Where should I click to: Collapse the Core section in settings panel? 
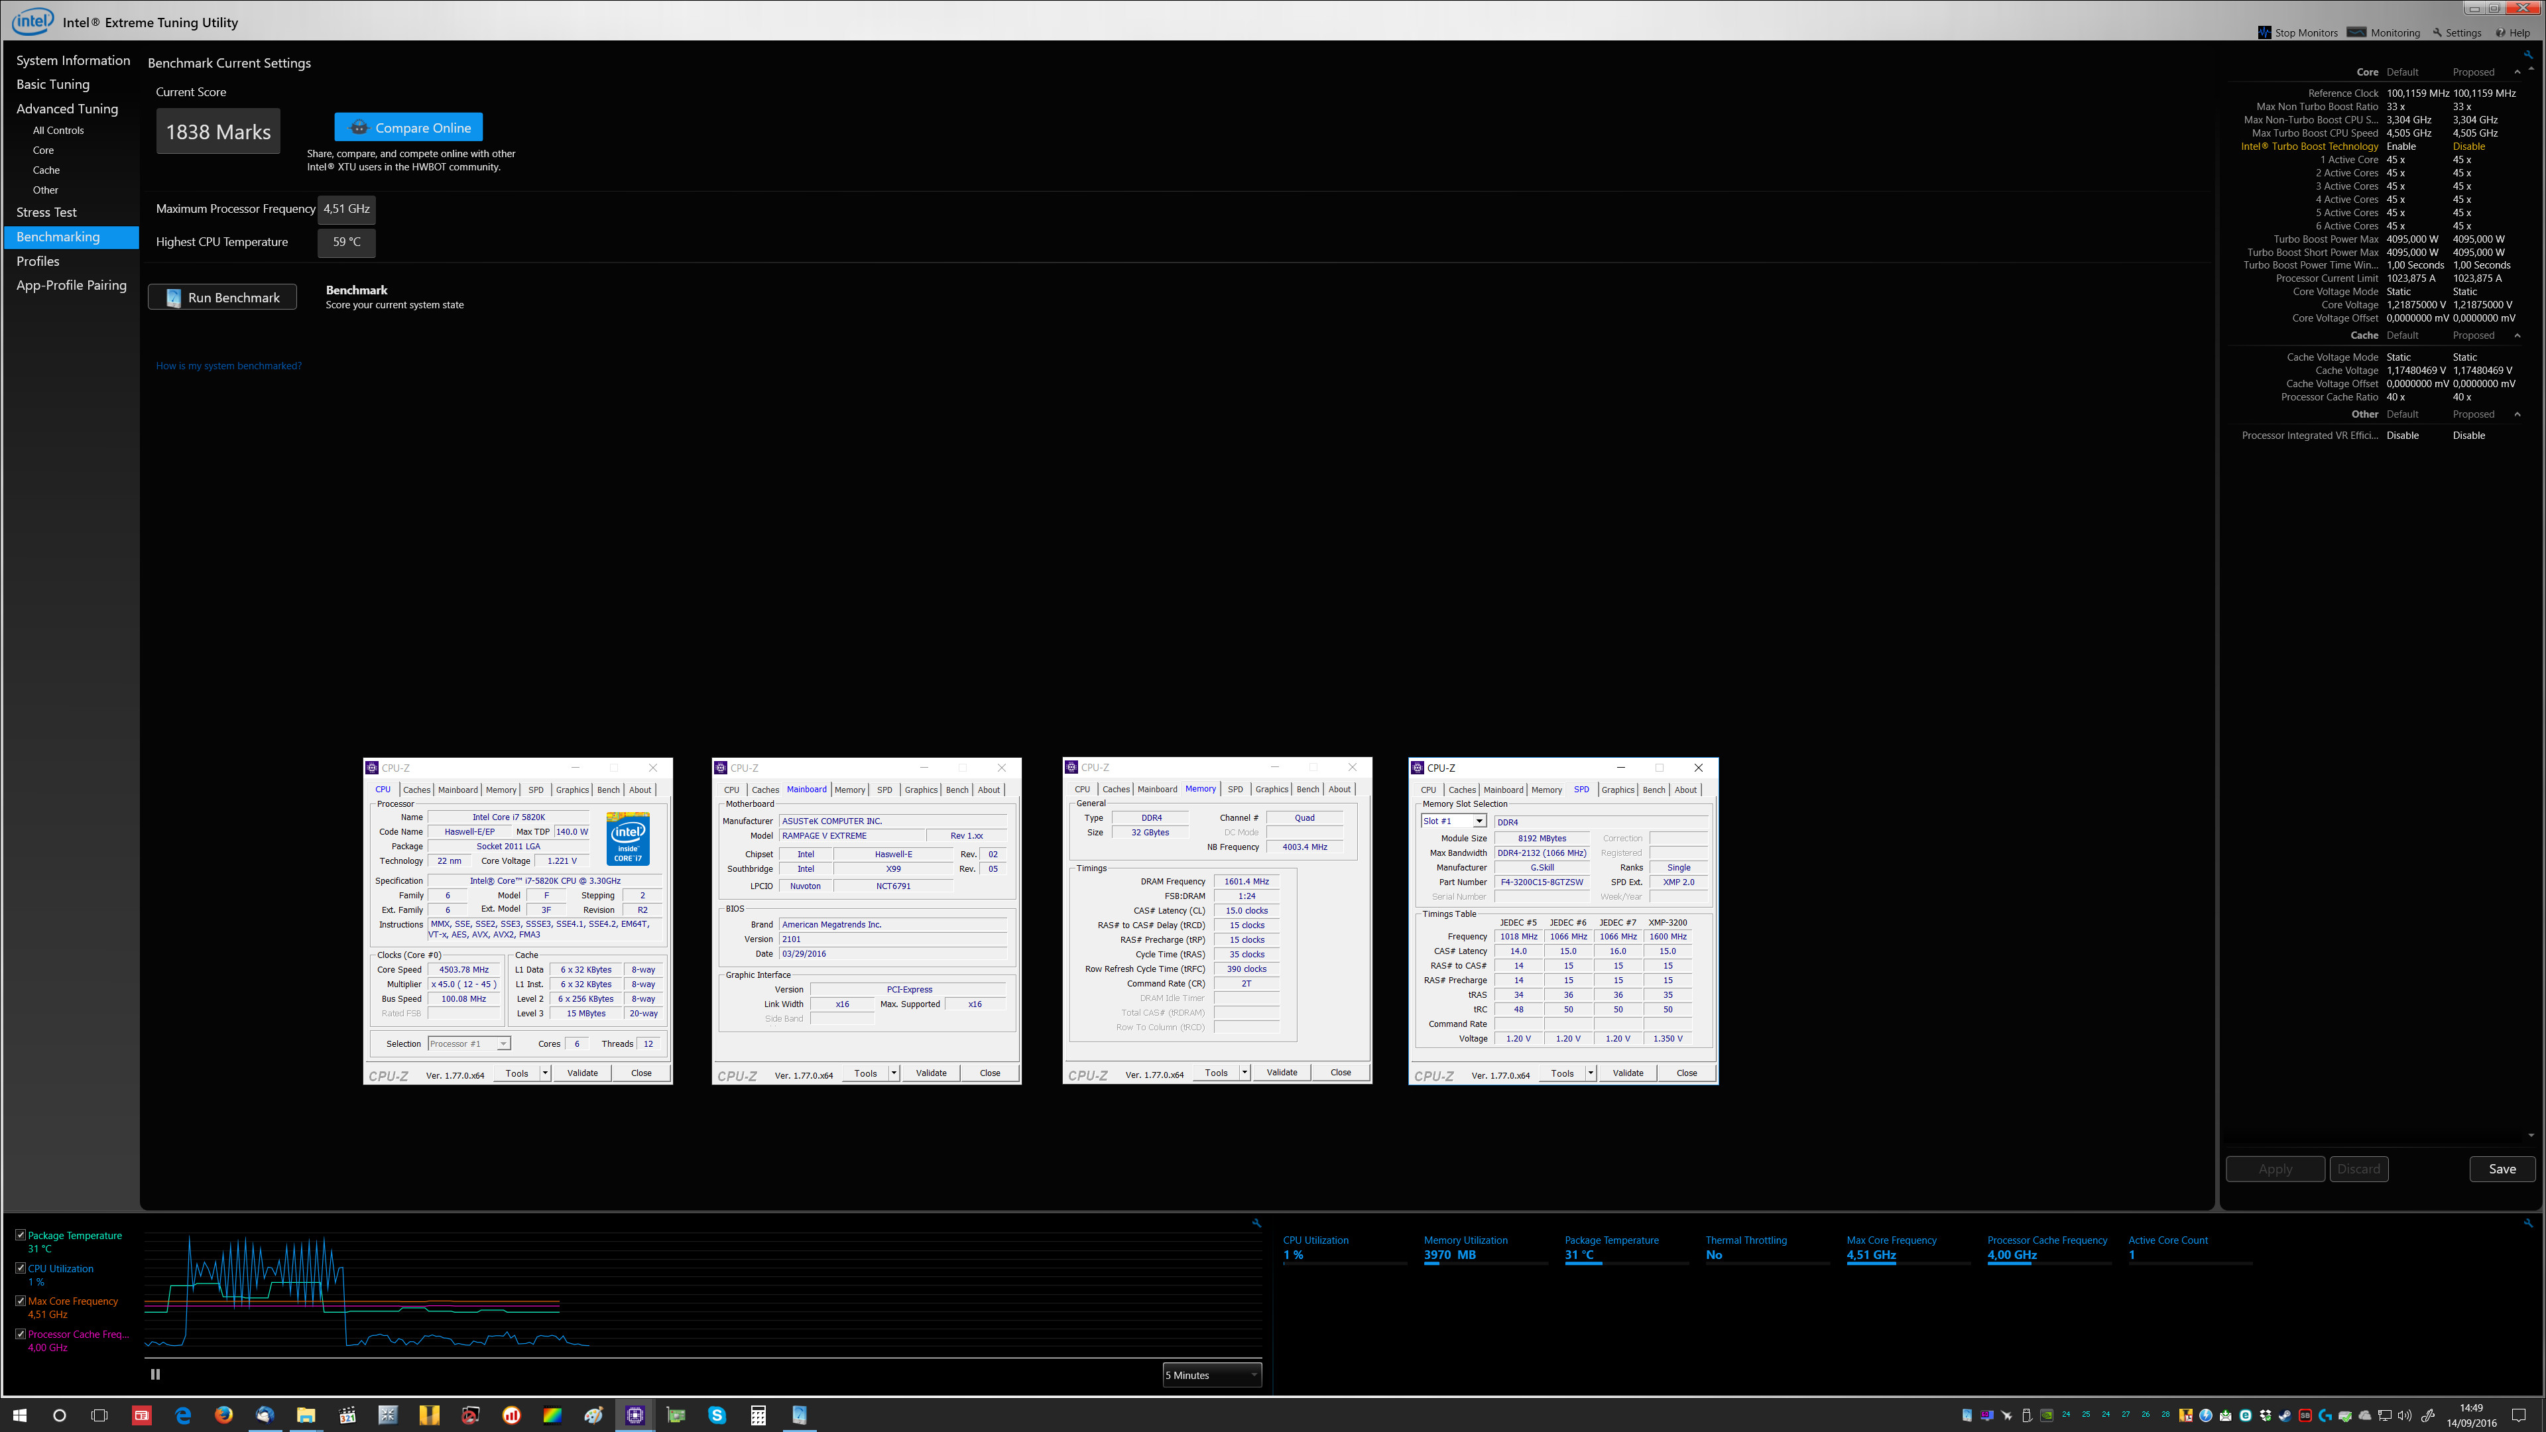click(x=2517, y=72)
